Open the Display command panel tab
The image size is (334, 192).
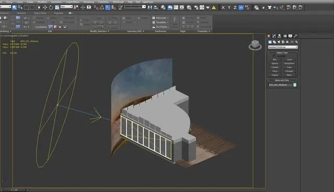click(290, 36)
